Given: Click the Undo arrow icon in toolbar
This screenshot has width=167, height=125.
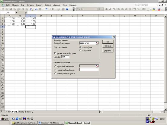Looking at the screenshot, I should tap(46, 9).
